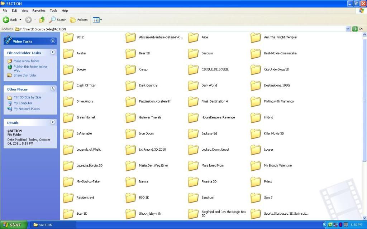The width and height of the screenshot is (367, 229).
Task: Open the Address bar dropdown arrow
Action: pyautogui.click(x=348, y=29)
